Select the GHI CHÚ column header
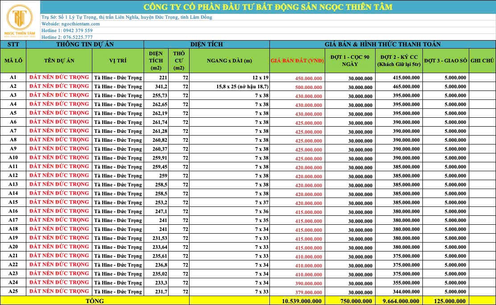Image resolution: width=496 pixels, height=305 pixels. click(482, 61)
